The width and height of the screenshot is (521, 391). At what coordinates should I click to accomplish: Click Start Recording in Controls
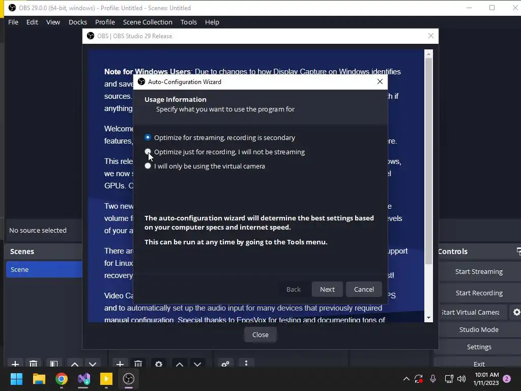479,293
